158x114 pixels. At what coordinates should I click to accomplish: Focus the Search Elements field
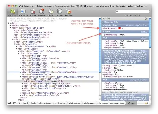pos(132,12)
